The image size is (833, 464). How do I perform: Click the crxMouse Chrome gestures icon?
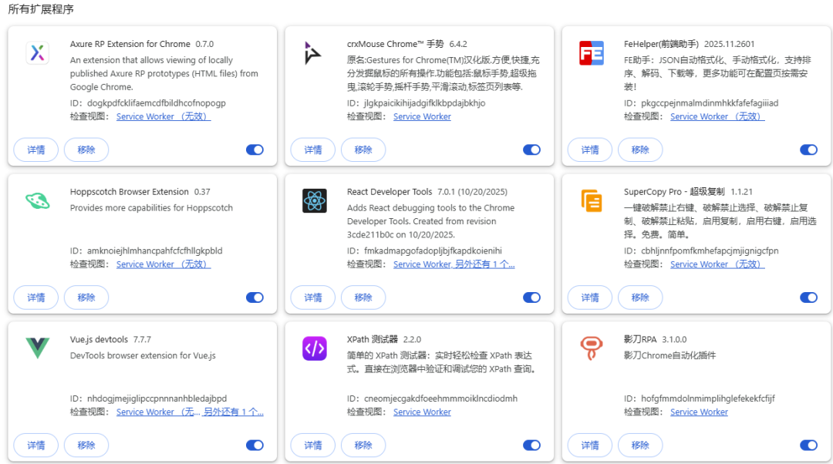tap(312, 53)
